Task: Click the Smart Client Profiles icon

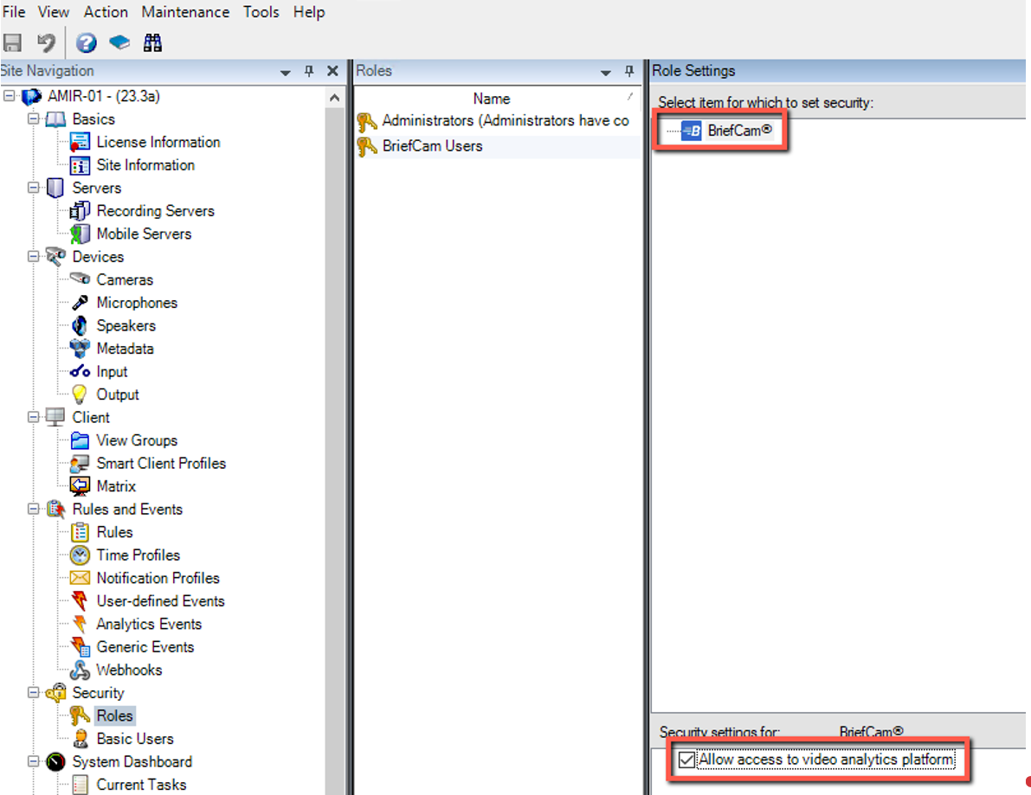Action: tap(80, 463)
